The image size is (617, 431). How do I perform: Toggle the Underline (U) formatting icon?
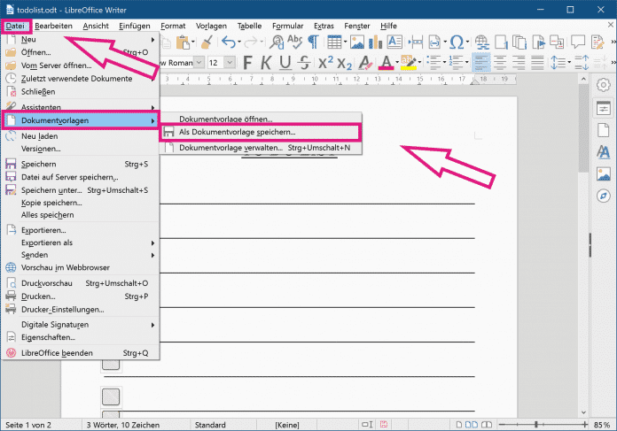pos(285,62)
